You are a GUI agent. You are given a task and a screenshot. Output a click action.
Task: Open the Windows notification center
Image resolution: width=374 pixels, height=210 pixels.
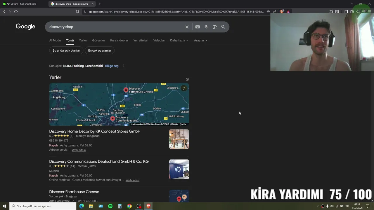click(368, 206)
